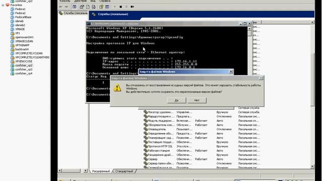Open the Help toolbar icon
This screenshot has width=322, height=181.
[x=101, y=7]
